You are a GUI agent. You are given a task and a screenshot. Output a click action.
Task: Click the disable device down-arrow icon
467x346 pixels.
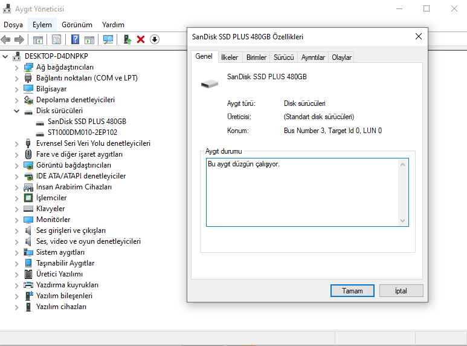pyautogui.click(x=154, y=39)
